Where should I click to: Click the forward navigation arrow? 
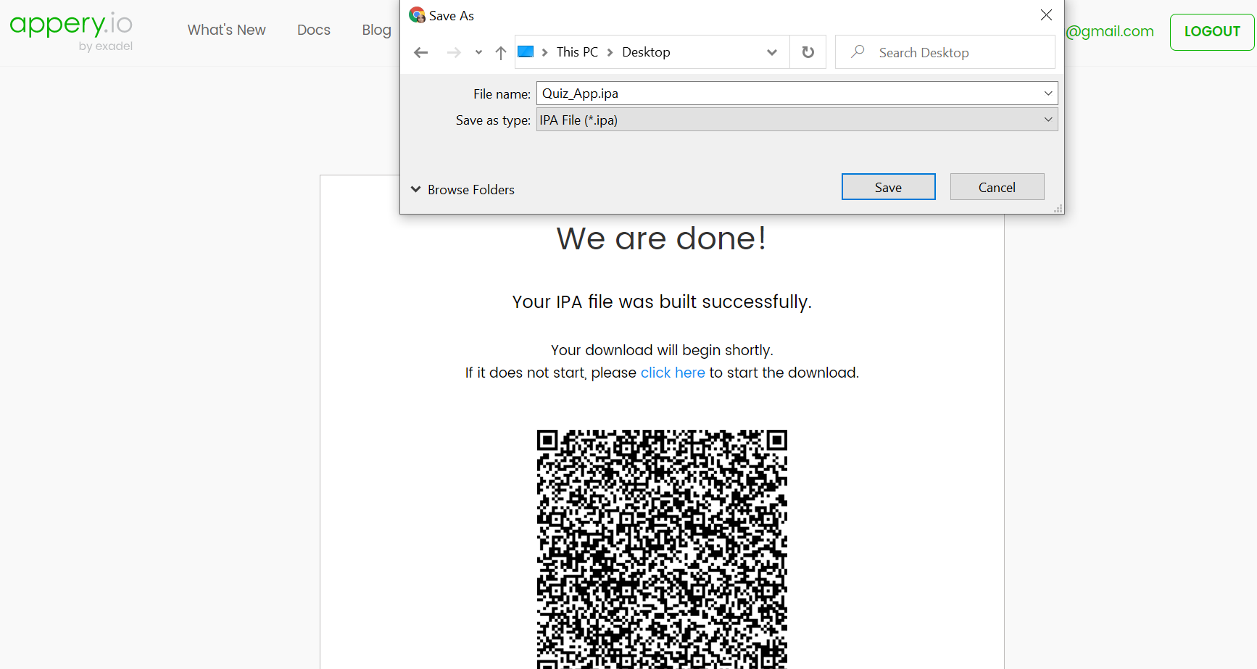[x=454, y=52]
